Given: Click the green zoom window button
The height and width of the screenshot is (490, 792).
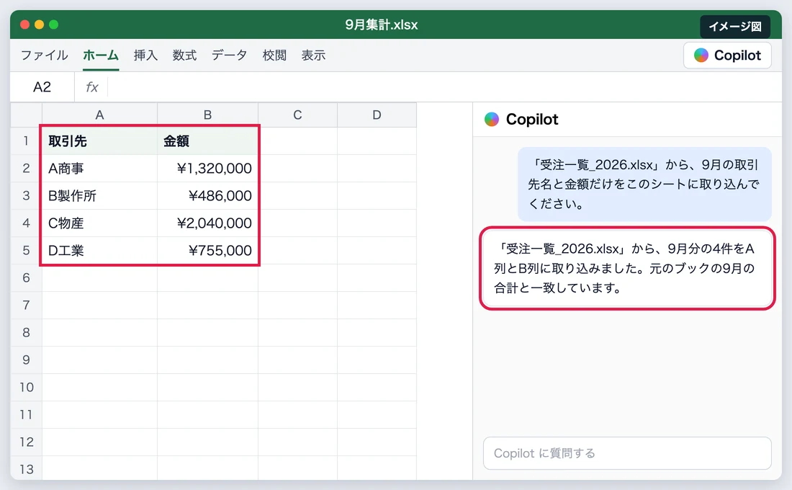Looking at the screenshot, I should (53, 24).
